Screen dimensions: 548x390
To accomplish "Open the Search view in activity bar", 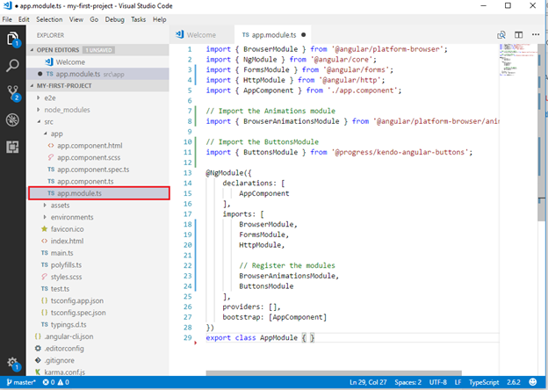I will pyautogui.click(x=14, y=66).
